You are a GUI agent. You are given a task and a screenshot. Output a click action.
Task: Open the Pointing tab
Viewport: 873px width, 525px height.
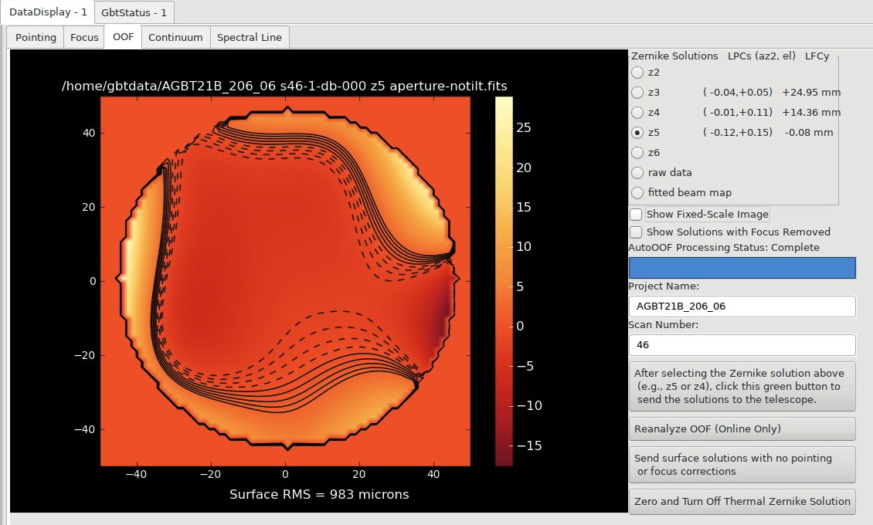(36, 37)
